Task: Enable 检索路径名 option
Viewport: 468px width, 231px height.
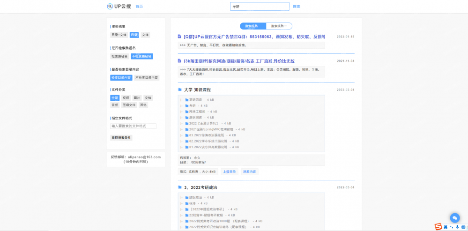Action: click(x=119, y=56)
